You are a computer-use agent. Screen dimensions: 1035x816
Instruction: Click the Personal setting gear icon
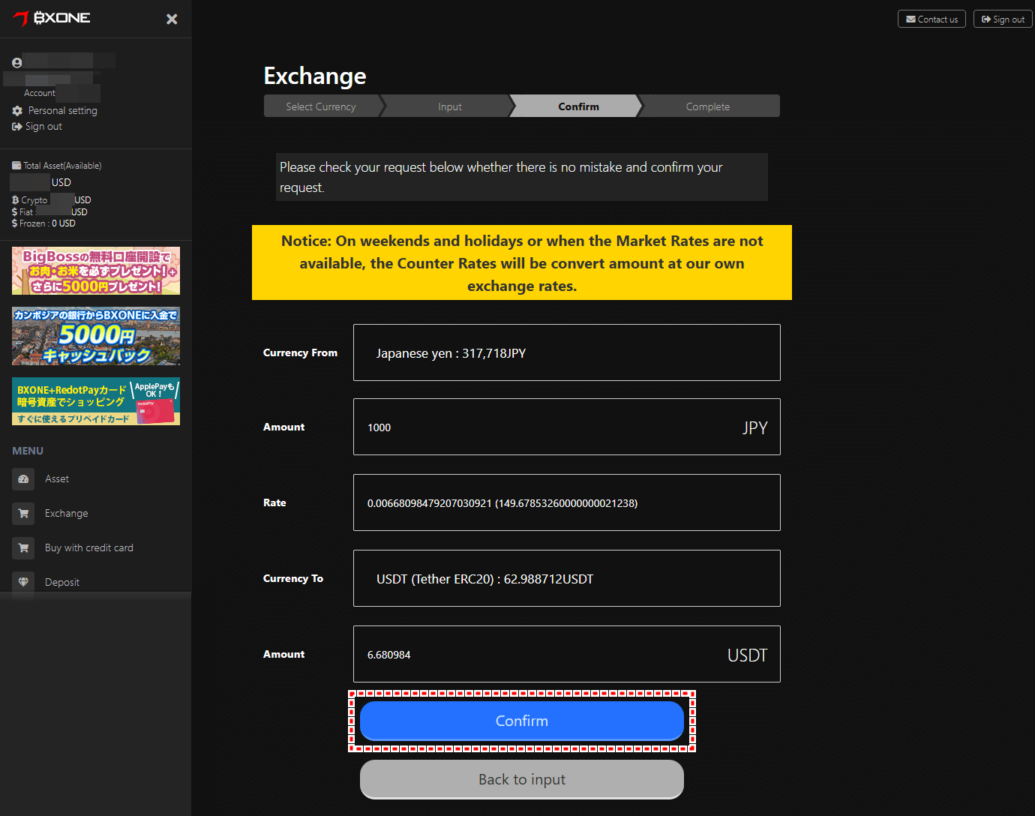[x=17, y=110]
